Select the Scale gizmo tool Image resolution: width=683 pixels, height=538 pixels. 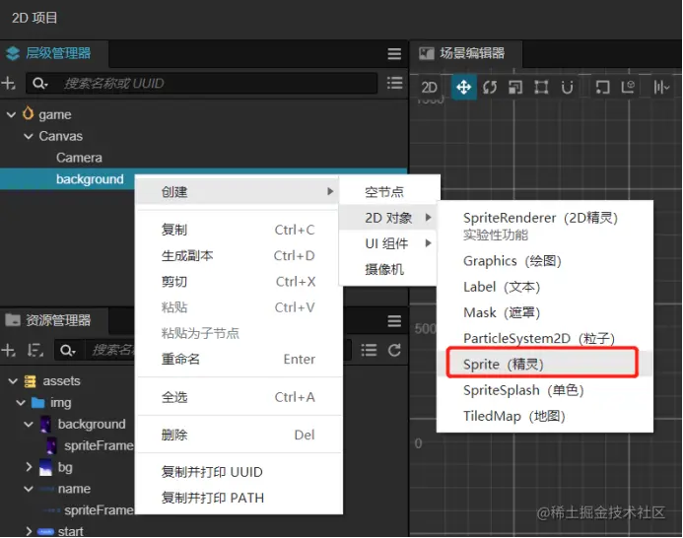tap(515, 88)
